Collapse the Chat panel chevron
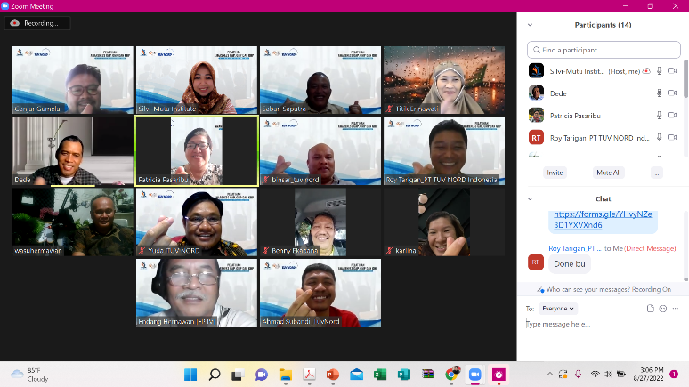Image resolution: width=689 pixels, height=387 pixels. pyautogui.click(x=531, y=198)
